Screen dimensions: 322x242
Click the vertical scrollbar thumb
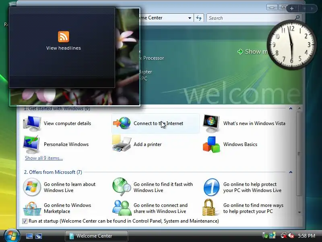pos(299,154)
